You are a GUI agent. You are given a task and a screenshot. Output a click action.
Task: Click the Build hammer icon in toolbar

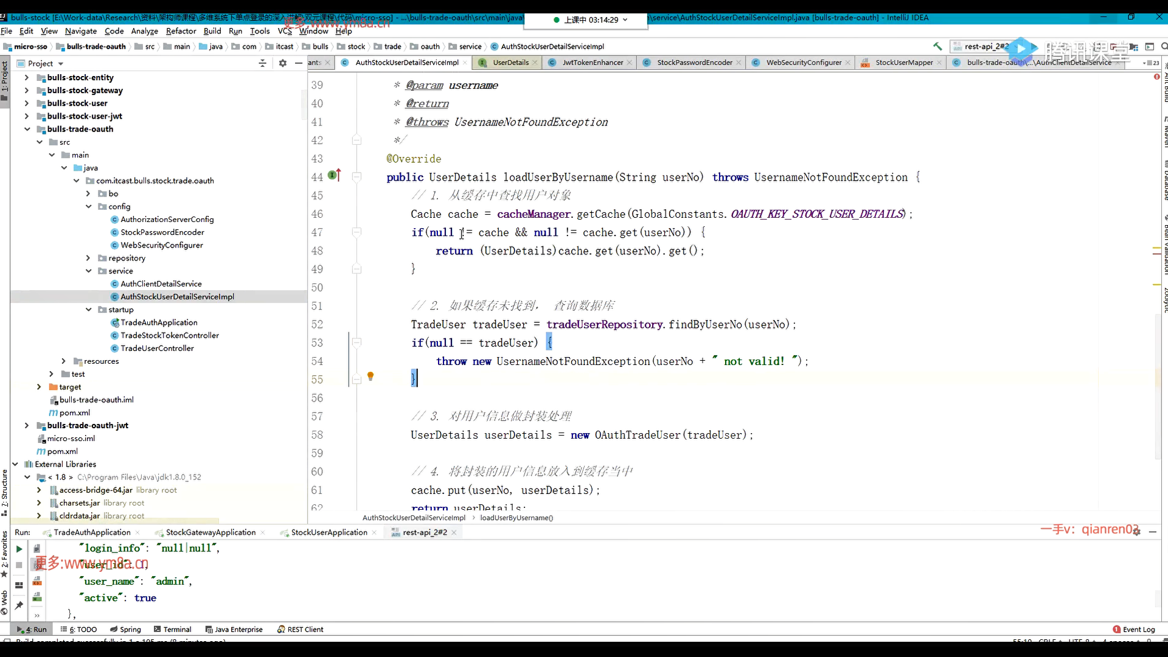[937, 46]
